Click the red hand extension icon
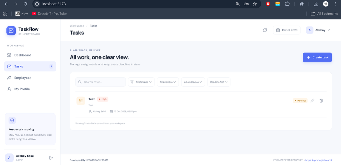Viewport: 341px width, 165px height. pos(268,4)
